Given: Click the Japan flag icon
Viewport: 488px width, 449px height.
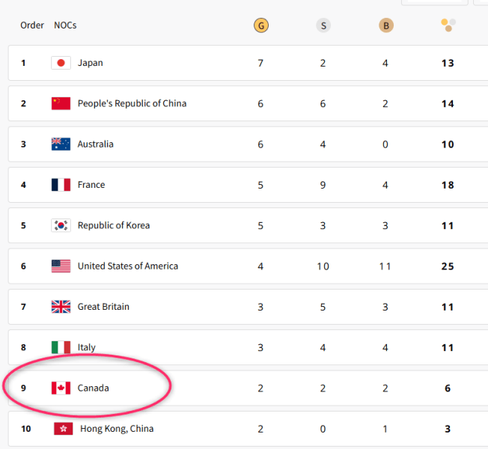Looking at the screenshot, I should 61,63.
